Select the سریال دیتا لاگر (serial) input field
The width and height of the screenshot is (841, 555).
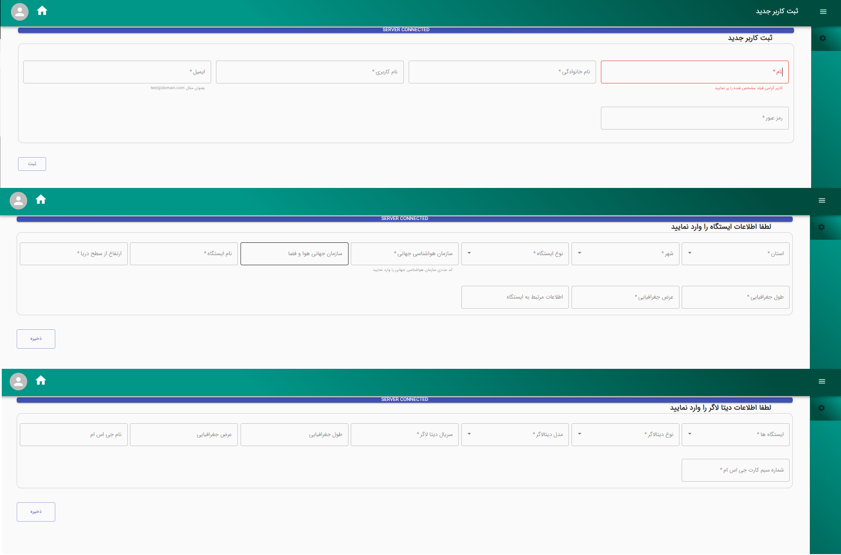coord(404,435)
